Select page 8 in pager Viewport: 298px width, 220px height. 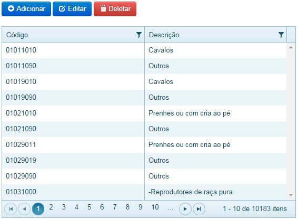click(x=127, y=207)
